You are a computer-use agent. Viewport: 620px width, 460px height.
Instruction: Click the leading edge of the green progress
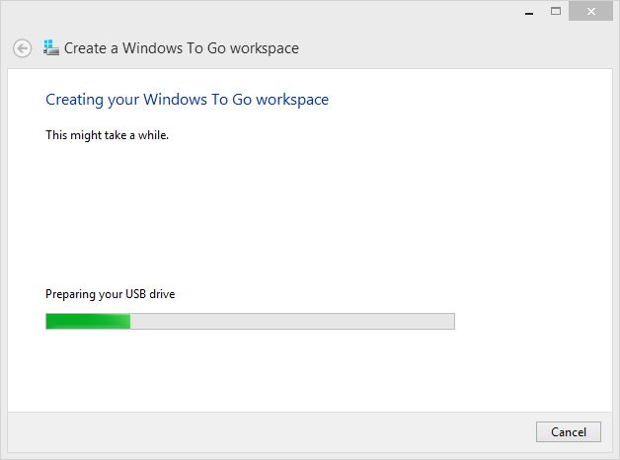click(129, 321)
